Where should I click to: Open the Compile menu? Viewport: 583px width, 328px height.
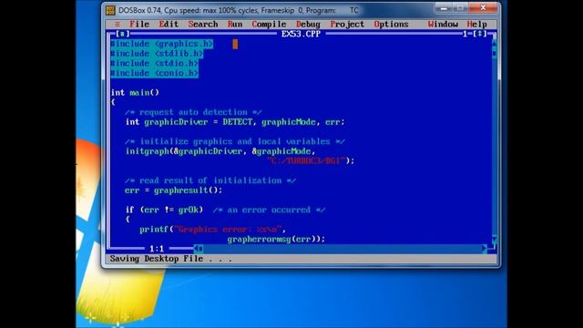[269, 25]
